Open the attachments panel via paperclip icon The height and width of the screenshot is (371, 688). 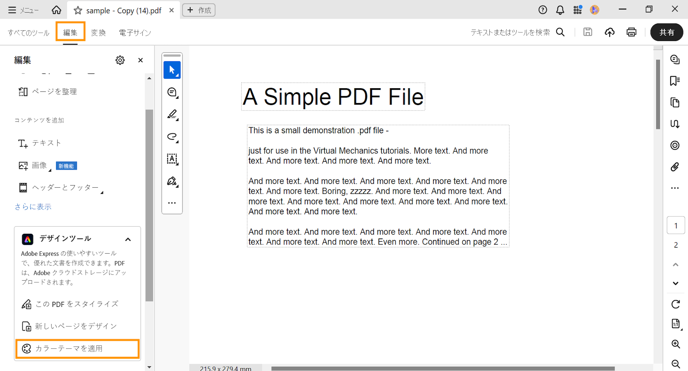[x=675, y=167]
